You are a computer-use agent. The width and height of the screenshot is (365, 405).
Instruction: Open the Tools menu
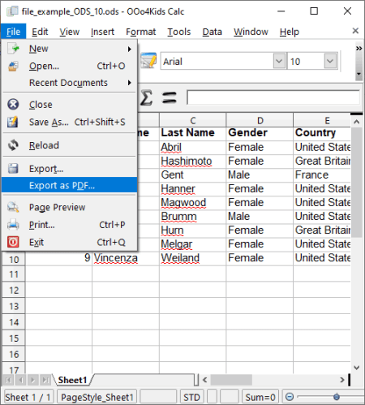click(179, 32)
